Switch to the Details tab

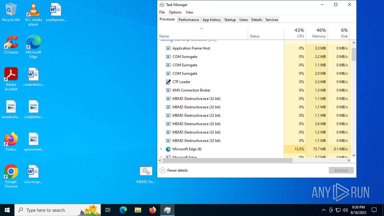pyautogui.click(x=256, y=20)
